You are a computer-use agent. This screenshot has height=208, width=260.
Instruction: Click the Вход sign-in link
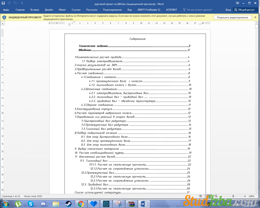[228, 10]
